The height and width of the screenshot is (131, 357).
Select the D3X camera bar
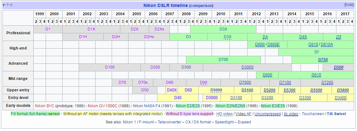(223, 29)
